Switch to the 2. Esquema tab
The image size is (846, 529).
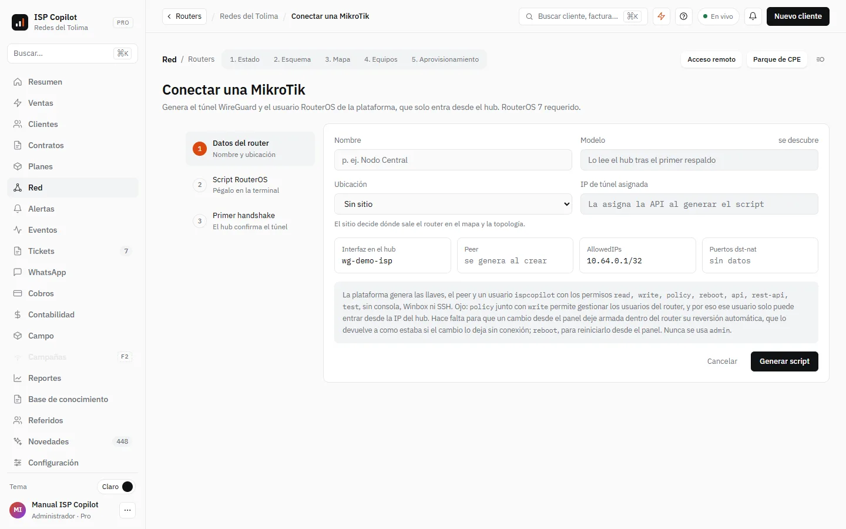pos(292,59)
